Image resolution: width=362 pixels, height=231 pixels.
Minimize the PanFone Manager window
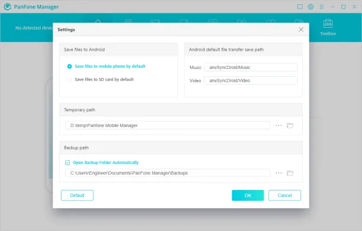pyautogui.click(x=332, y=7)
